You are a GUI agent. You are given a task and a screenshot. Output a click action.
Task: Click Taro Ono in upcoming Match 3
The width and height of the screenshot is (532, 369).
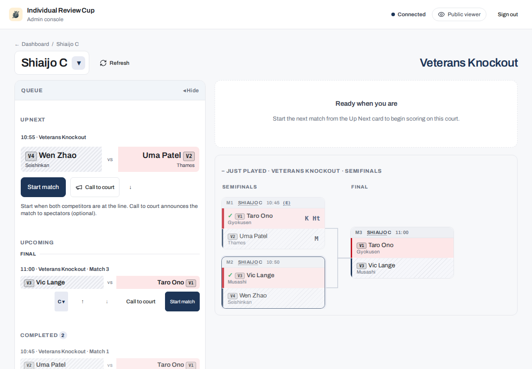pyautogui.click(x=158, y=282)
